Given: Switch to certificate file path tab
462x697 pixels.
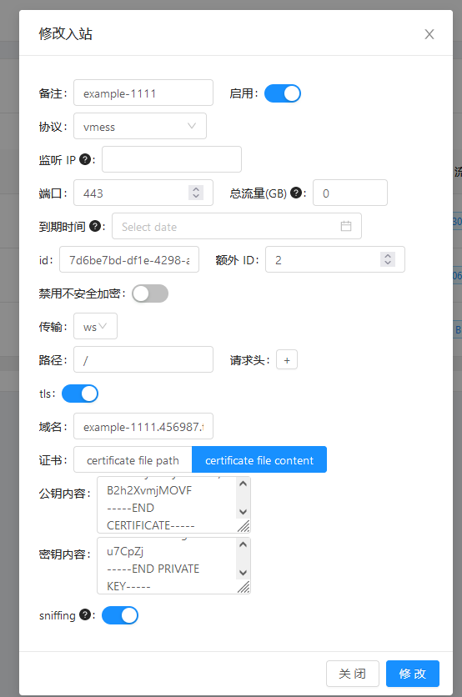Looking at the screenshot, I should point(133,460).
